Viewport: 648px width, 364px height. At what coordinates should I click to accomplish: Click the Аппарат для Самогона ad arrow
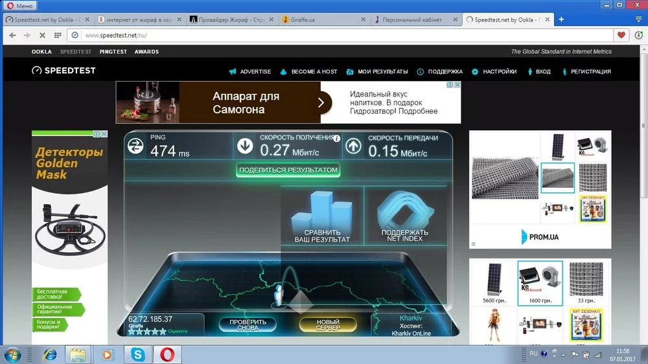coord(321,102)
